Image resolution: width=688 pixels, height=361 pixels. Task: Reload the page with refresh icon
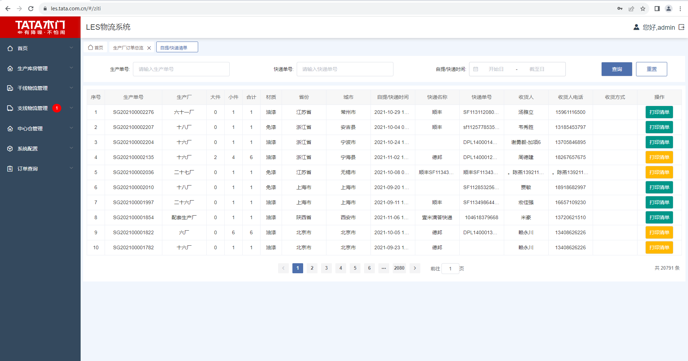[x=31, y=9]
